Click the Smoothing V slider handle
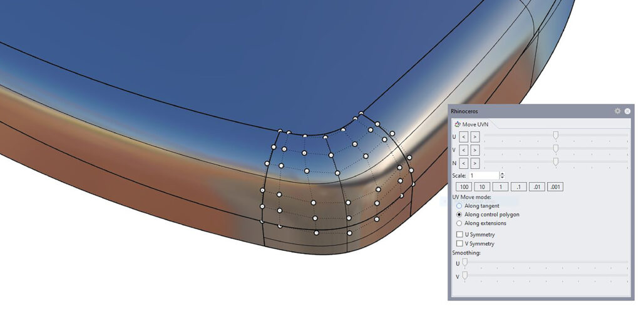Viewport: 641px width, 309px height. (x=465, y=276)
